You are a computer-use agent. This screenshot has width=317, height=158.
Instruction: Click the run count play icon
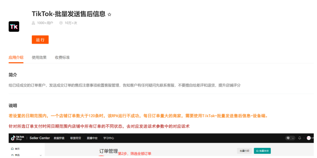coord(61,23)
